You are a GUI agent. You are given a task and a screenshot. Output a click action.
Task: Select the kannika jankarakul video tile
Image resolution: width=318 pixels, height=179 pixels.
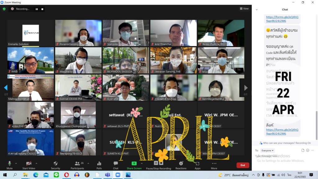pyautogui.click(x=221, y=88)
